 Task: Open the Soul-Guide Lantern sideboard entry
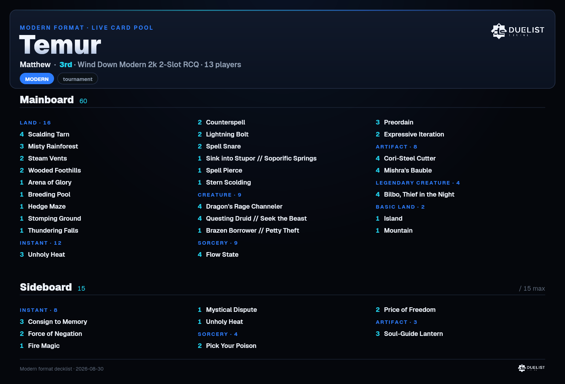tap(409, 334)
